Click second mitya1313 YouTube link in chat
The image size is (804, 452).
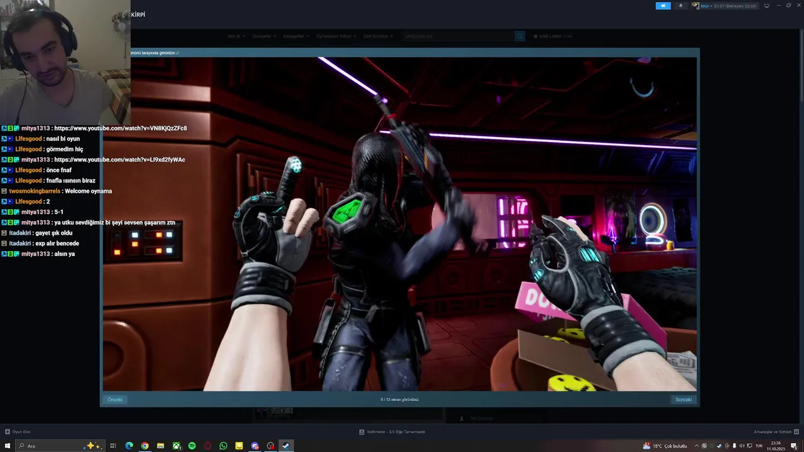point(119,159)
